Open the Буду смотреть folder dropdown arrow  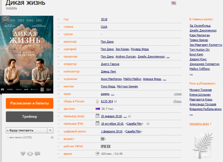coord(50,130)
